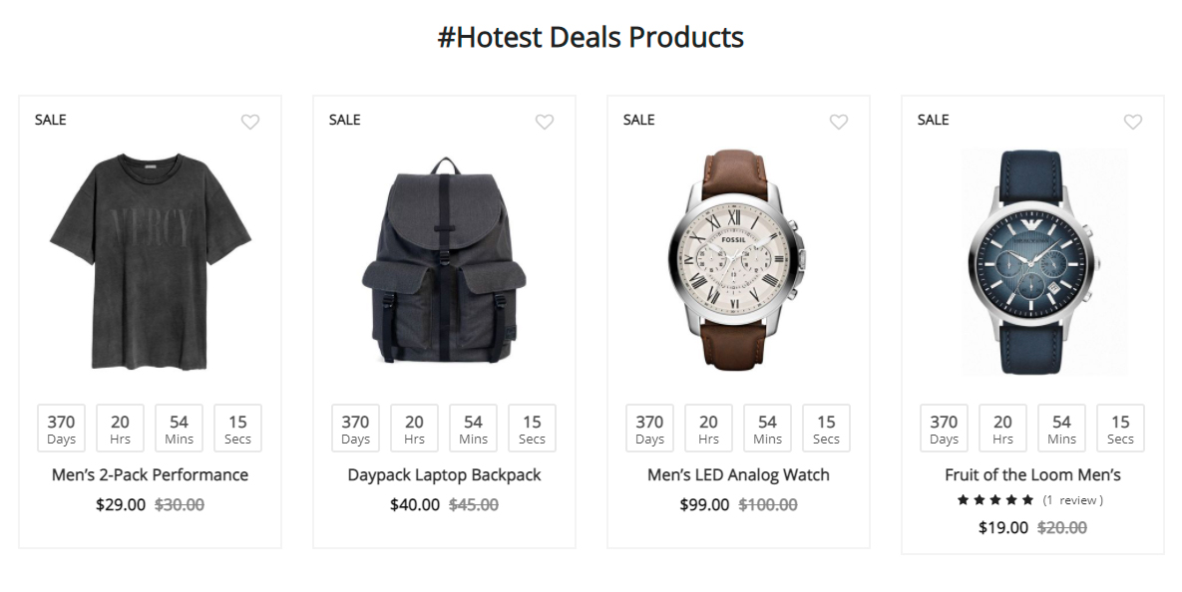Click the 370 Days countdown box under the t-shirt

coord(62,429)
